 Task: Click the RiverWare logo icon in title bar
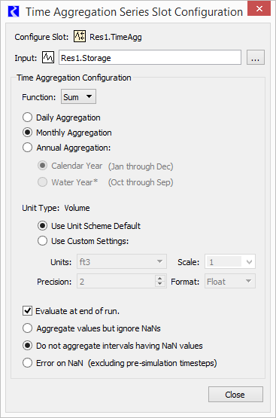[x=14, y=12]
